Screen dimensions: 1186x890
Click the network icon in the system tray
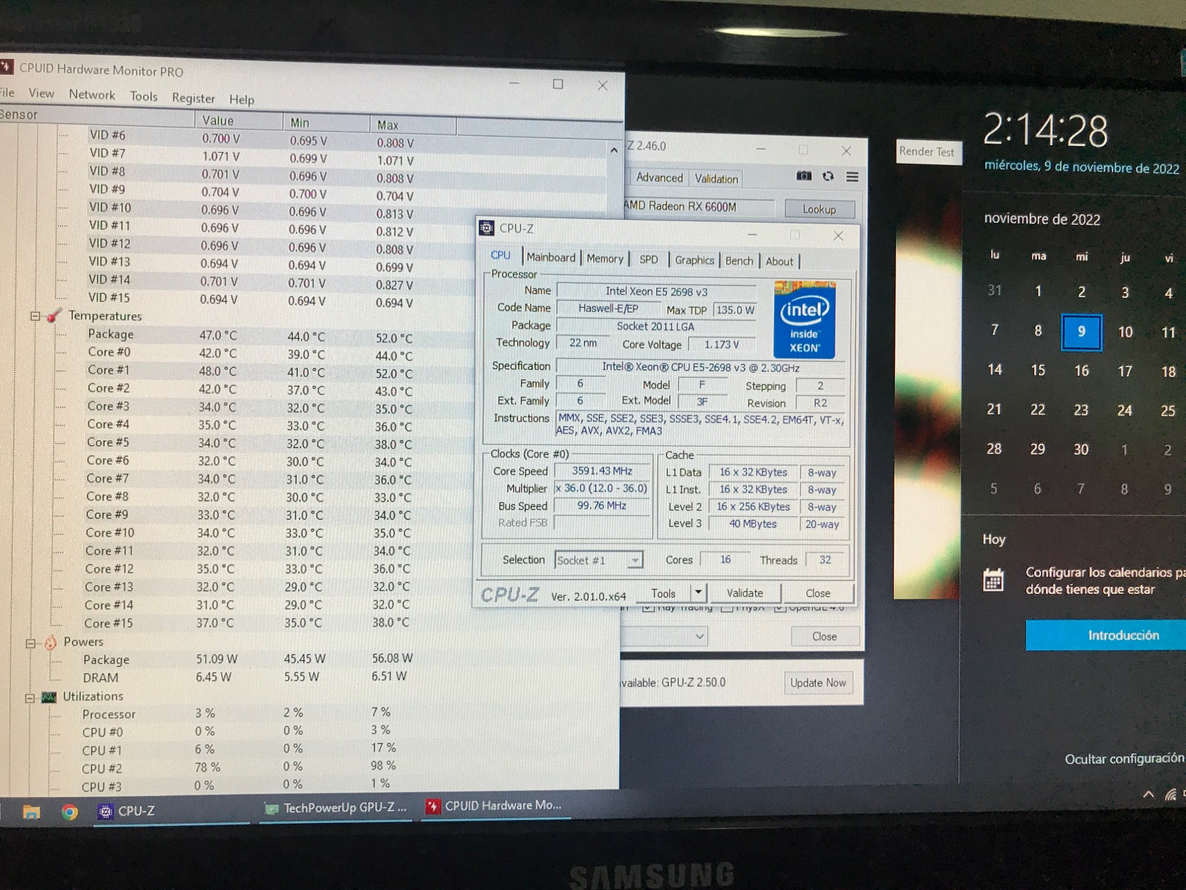tap(1170, 794)
